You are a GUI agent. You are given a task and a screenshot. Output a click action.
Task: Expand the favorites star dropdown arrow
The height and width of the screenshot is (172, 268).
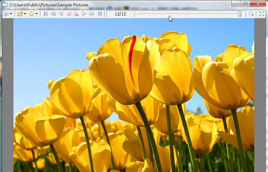tap(36, 14)
